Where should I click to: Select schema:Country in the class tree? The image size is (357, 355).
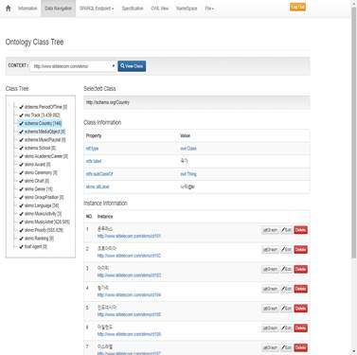(x=43, y=123)
